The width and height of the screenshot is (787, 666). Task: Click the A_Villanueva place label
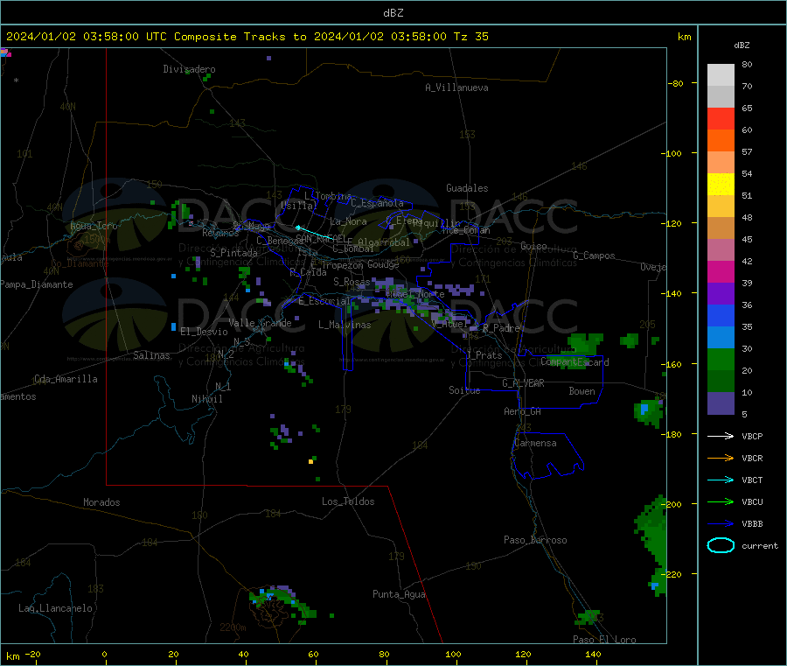pos(456,88)
